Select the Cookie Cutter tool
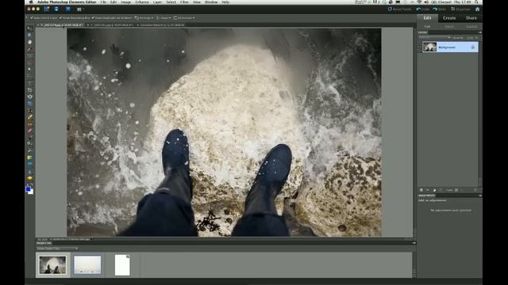The height and width of the screenshot is (285, 508). (29, 97)
